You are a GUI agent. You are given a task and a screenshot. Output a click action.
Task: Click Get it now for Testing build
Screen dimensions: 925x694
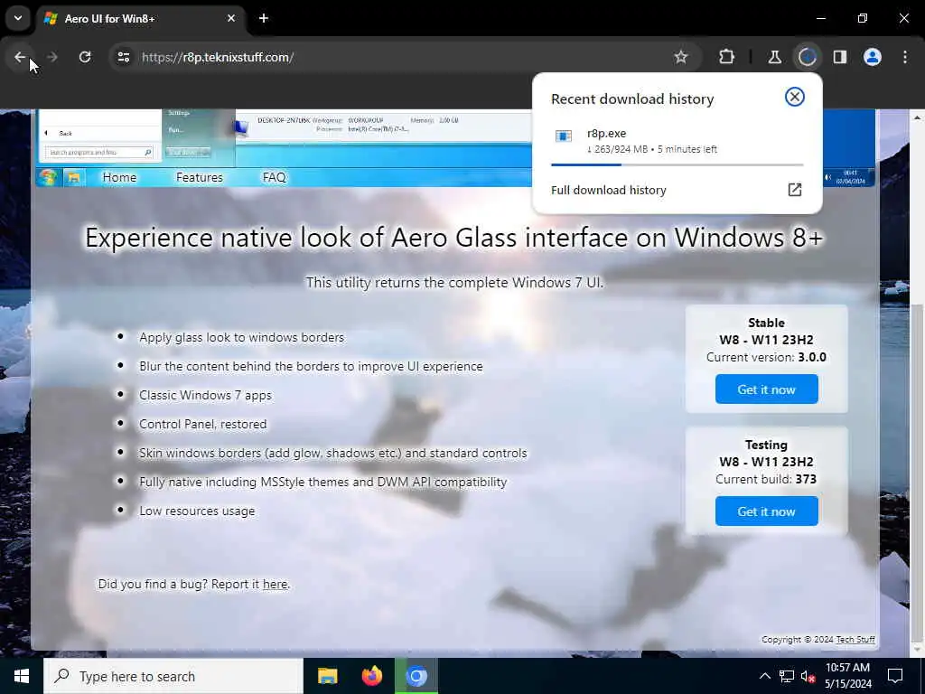[x=766, y=511]
